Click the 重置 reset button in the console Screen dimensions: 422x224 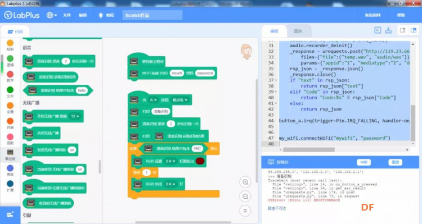pos(395,162)
